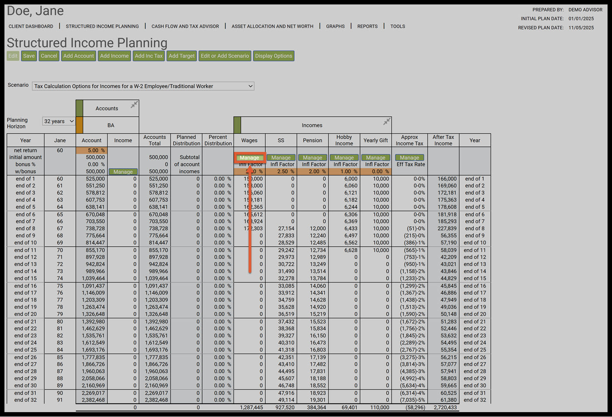The width and height of the screenshot is (612, 417).
Task: Open Edit or Add Scenario
Action: 225,56
